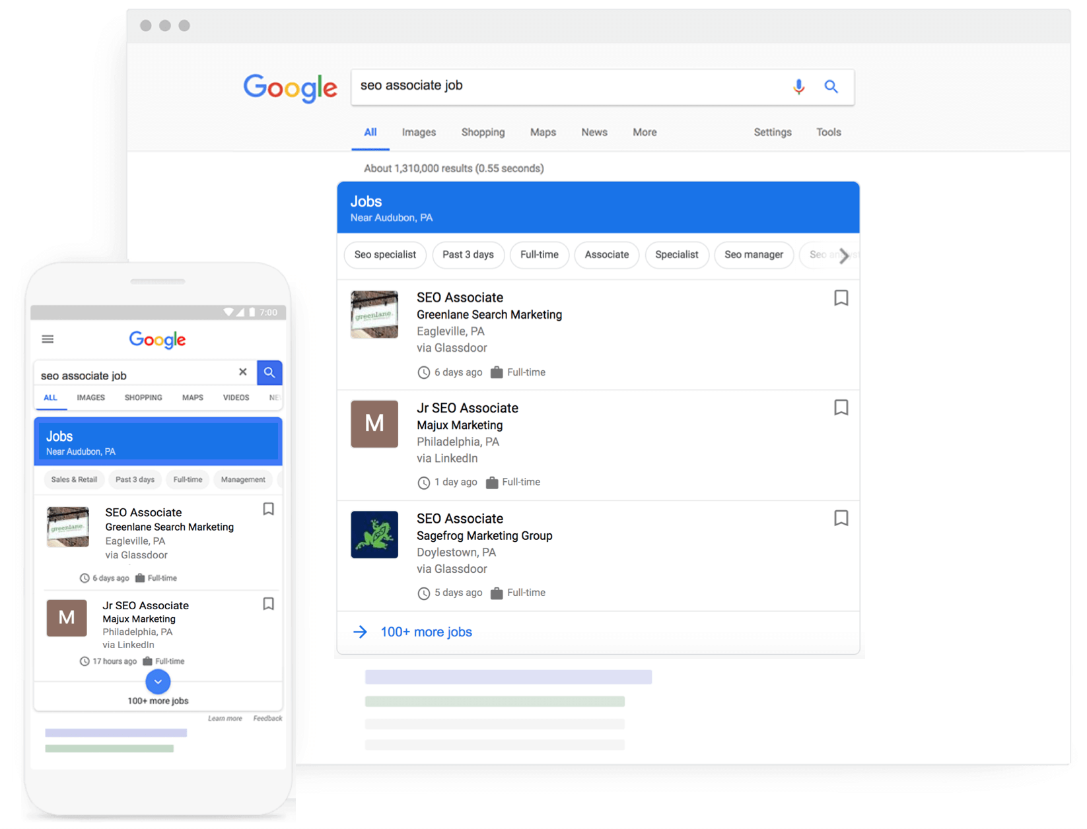This screenshot has height=829, width=1087.
Task: Open the Settings menu
Action: (773, 132)
